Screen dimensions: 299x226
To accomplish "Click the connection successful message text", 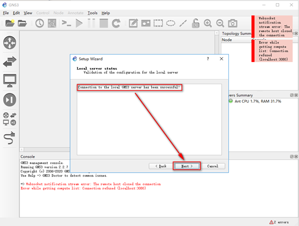I will [x=129, y=87].
